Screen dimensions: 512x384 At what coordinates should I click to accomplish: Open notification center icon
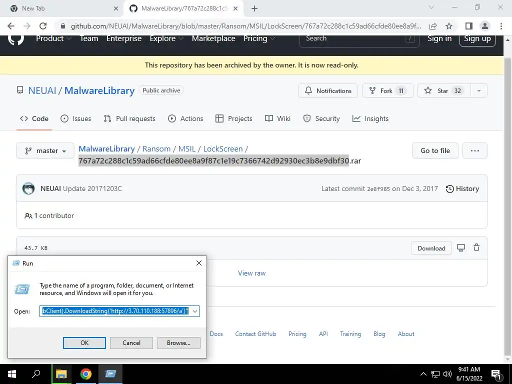coord(496,374)
